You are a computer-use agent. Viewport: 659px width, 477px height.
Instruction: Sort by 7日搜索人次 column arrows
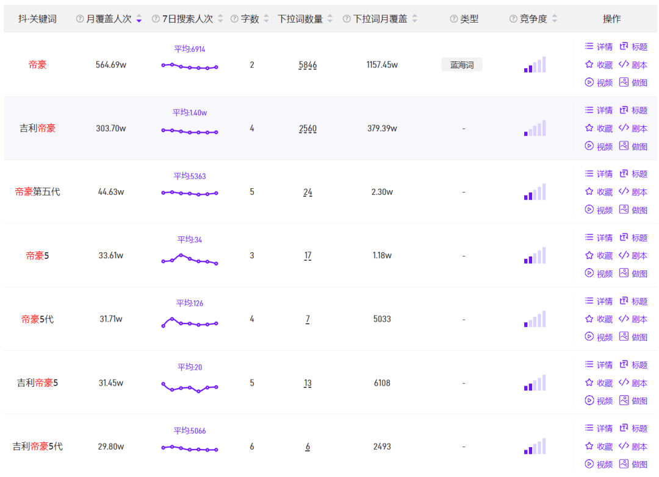point(220,19)
